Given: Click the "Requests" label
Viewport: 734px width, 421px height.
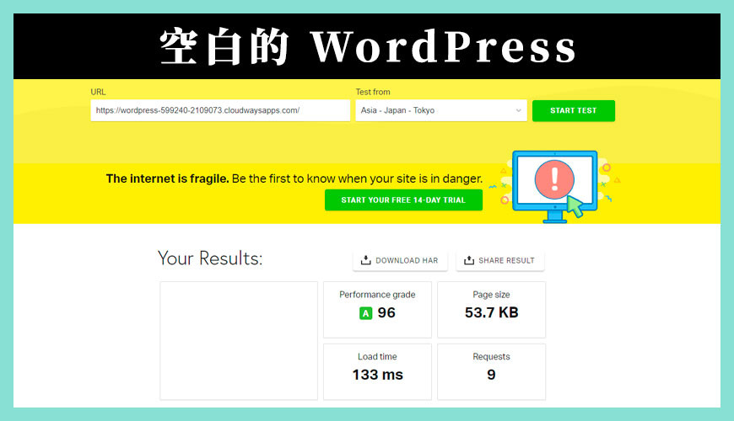Looking at the screenshot, I should (x=491, y=356).
